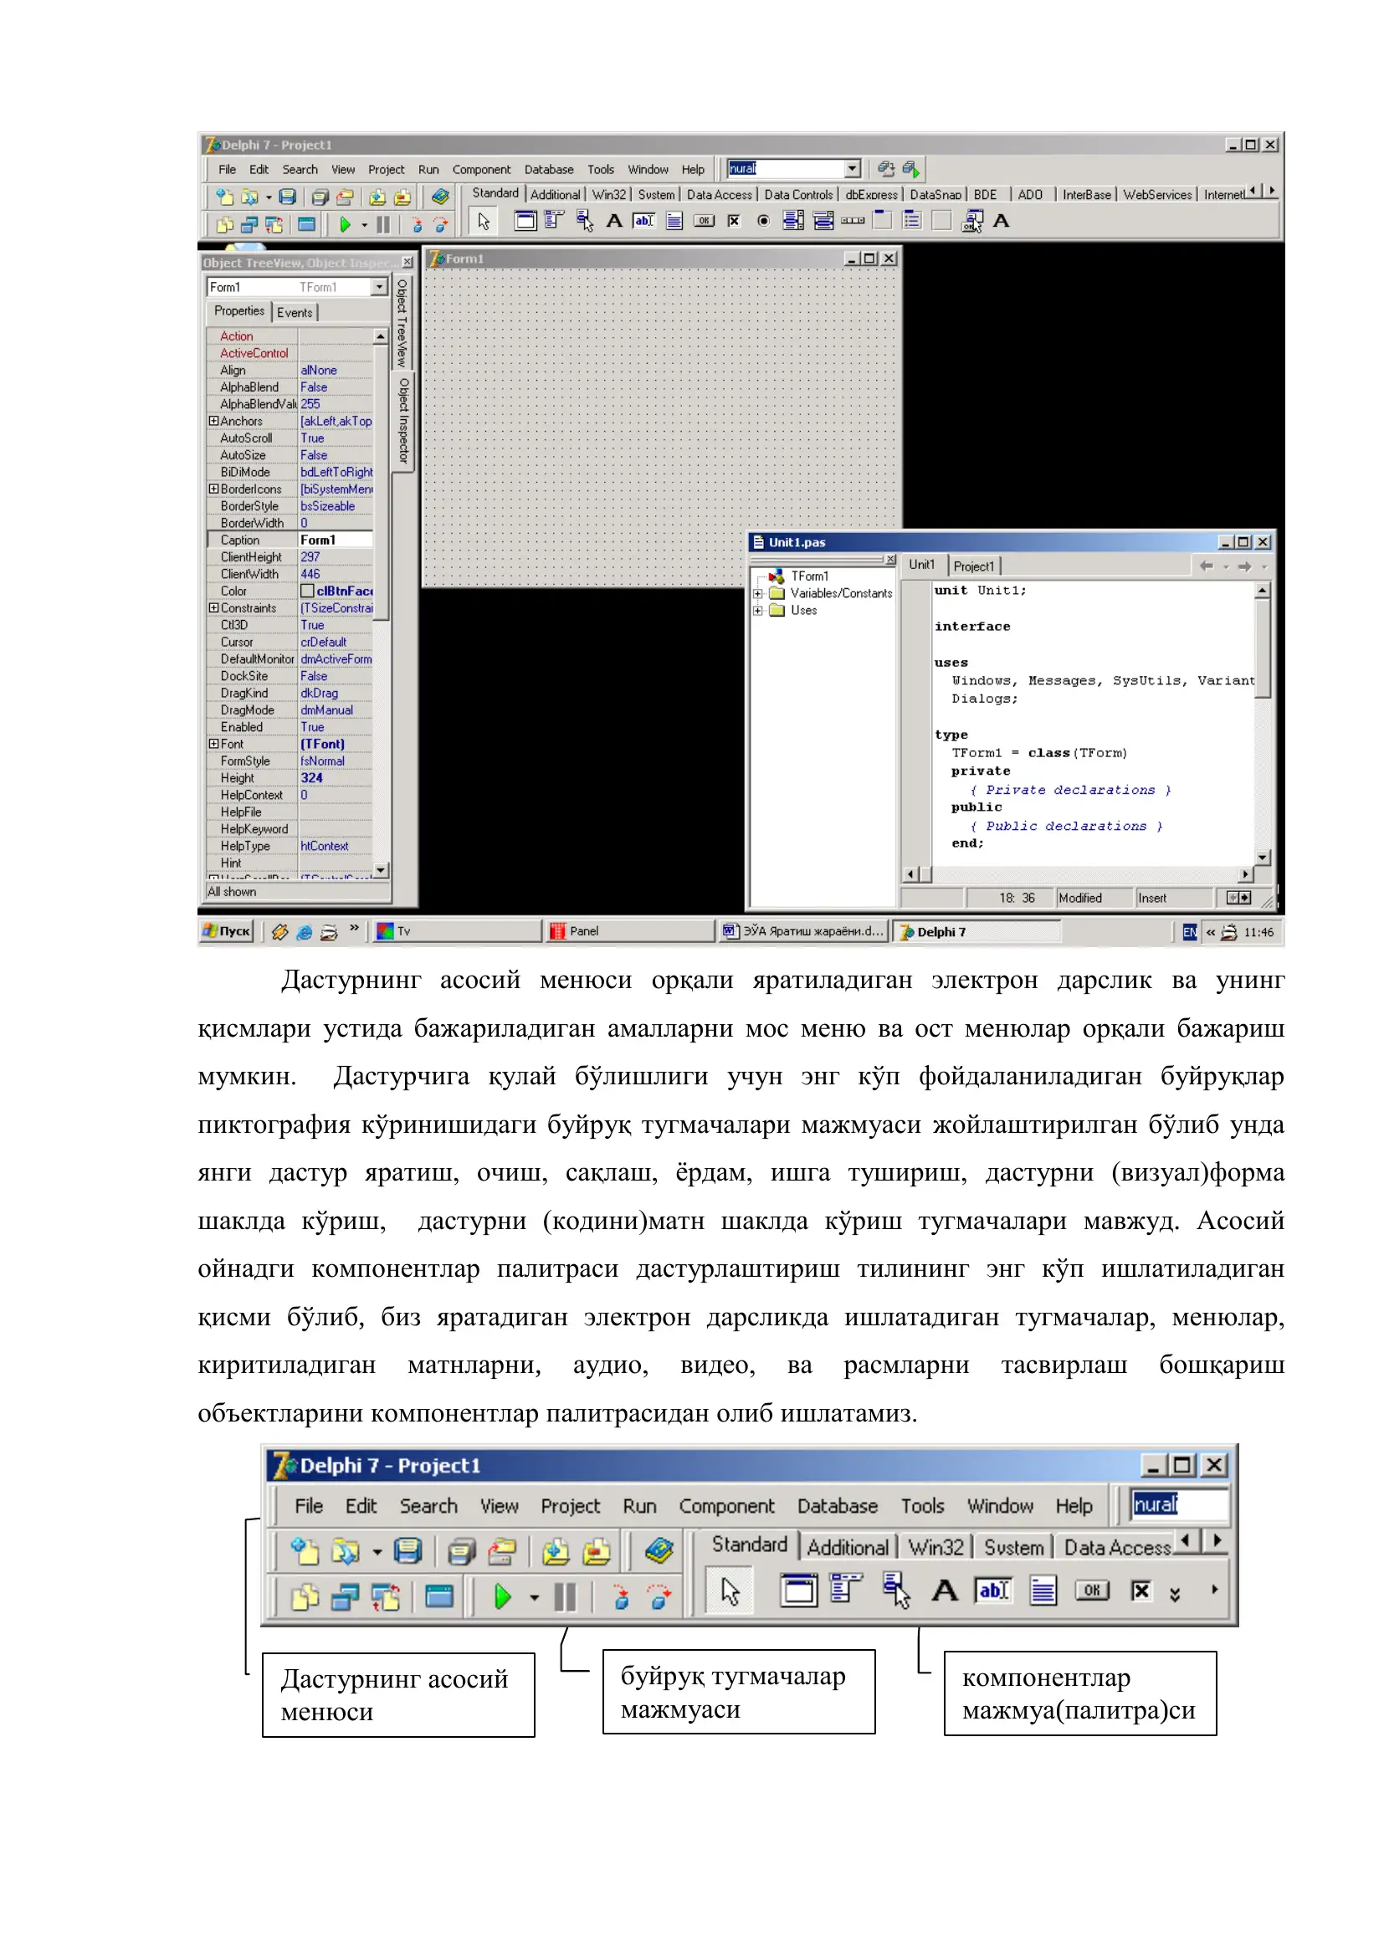Select ScrollBar component in full IDE palette
The height and width of the screenshot is (1957, 1384).
(x=852, y=222)
